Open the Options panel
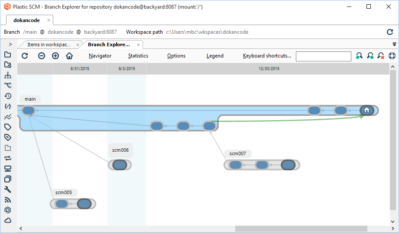The width and height of the screenshot is (399, 233). (x=176, y=56)
